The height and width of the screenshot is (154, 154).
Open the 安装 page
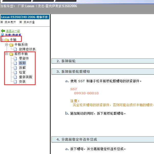coord(22,81)
